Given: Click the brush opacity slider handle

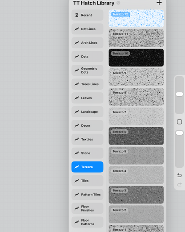Looking at the screenshot, I should pyautogui.click(x=179, y=133).
